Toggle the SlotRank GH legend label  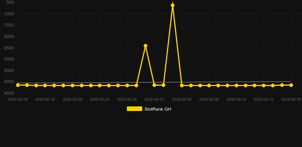158,109
